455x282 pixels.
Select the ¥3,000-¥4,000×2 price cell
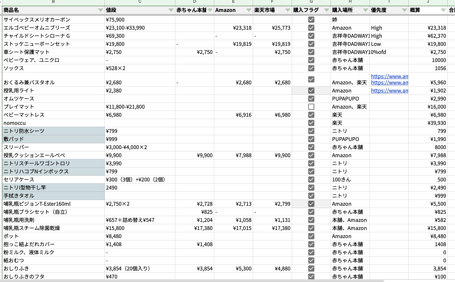(x=140, y=148)
